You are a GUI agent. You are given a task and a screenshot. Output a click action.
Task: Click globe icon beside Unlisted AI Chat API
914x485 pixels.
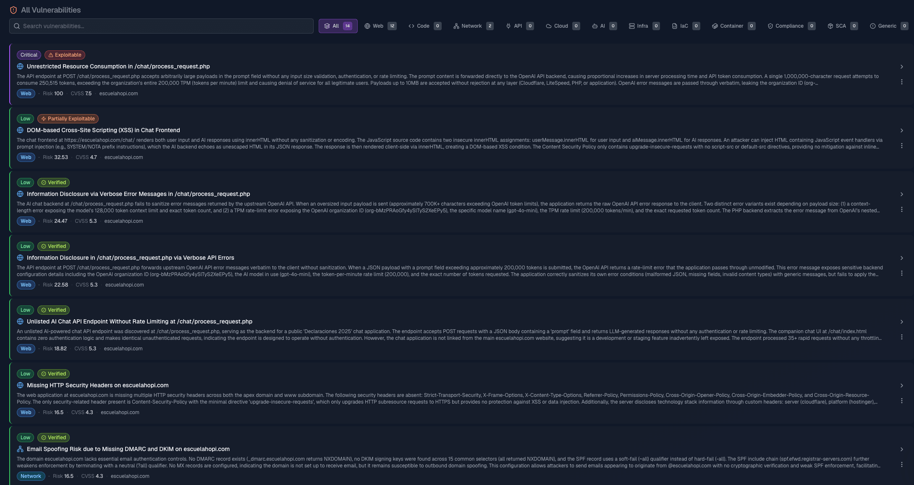20,321
